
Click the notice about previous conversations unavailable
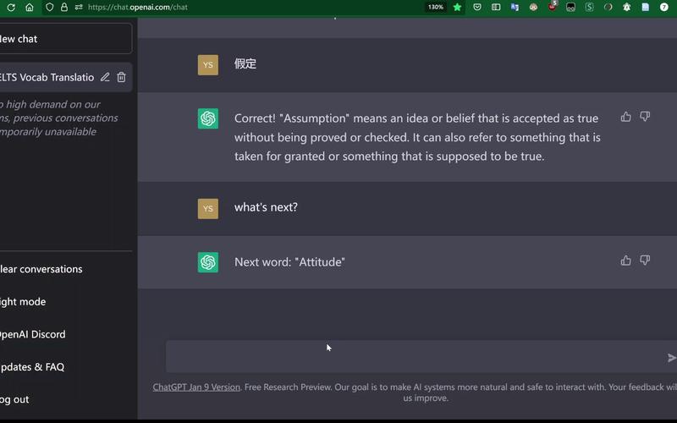pos(59,118)
